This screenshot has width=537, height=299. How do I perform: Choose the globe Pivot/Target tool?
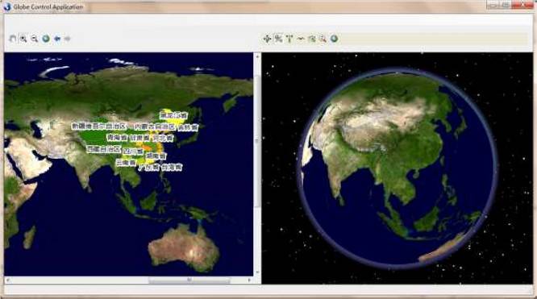(289, 39)
